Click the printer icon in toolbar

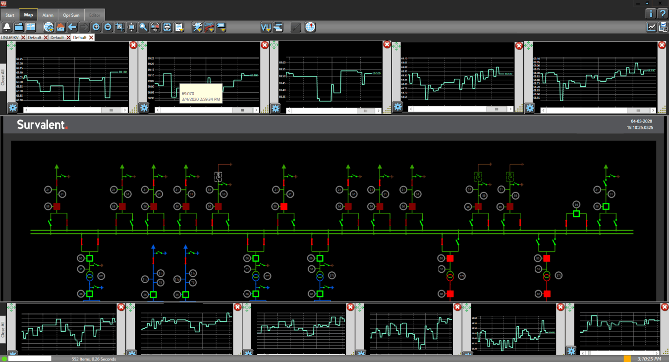(167, 27)
